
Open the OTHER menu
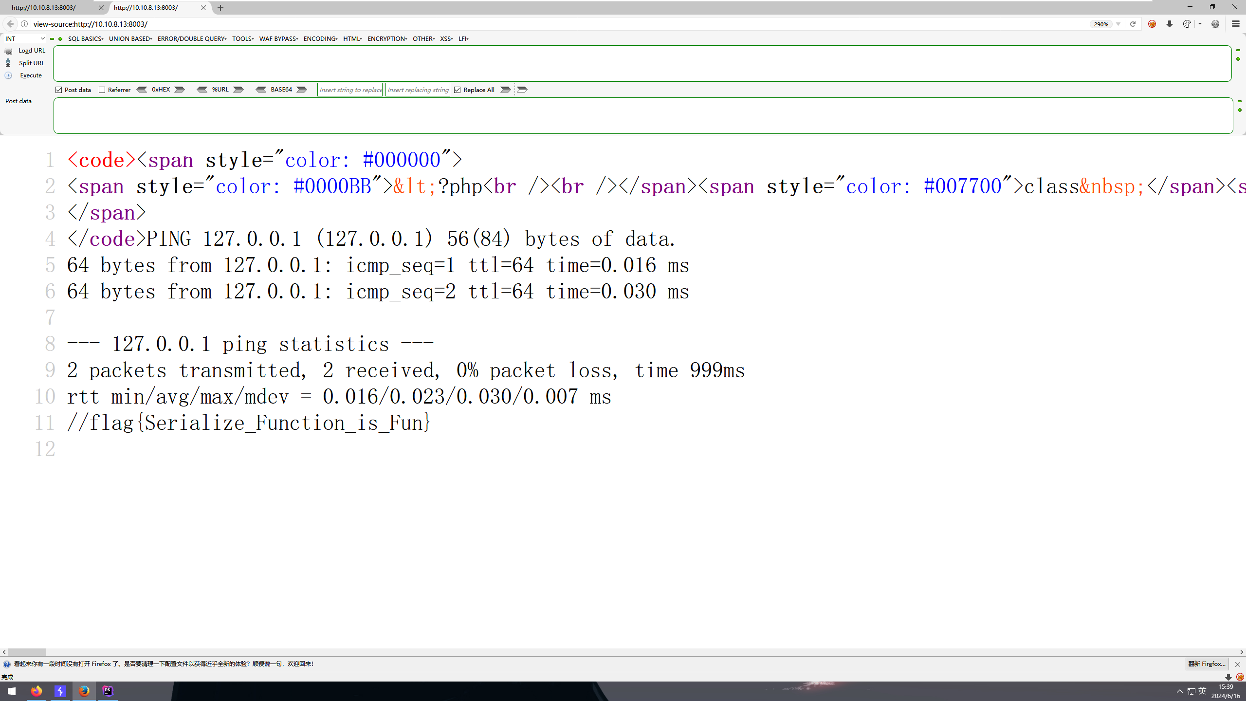point(423,39)
